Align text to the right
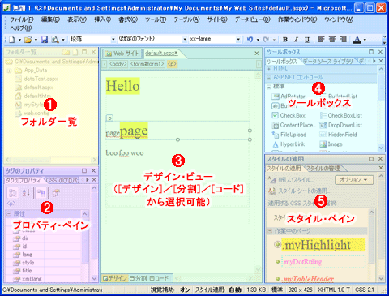 tap(343, 40)
